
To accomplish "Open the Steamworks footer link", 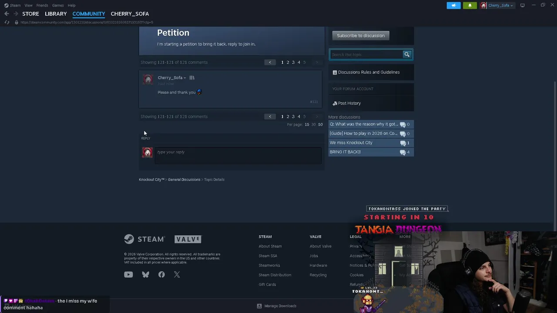I will click(x=269, y=266).
